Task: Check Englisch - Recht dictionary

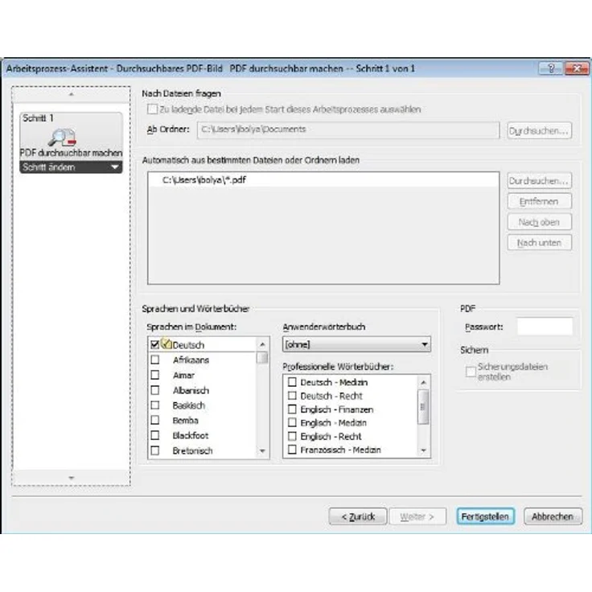Action: tap(292, 436)
